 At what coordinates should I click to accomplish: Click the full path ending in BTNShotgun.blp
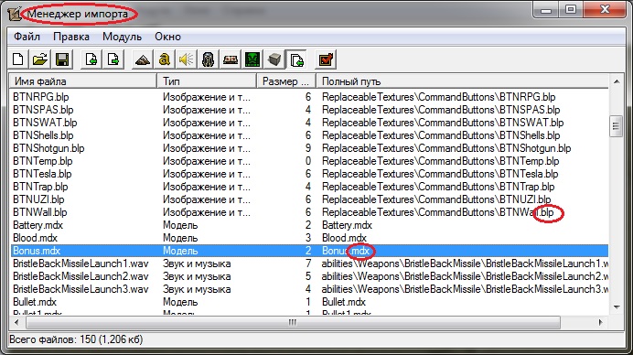(x=446, y=148)
